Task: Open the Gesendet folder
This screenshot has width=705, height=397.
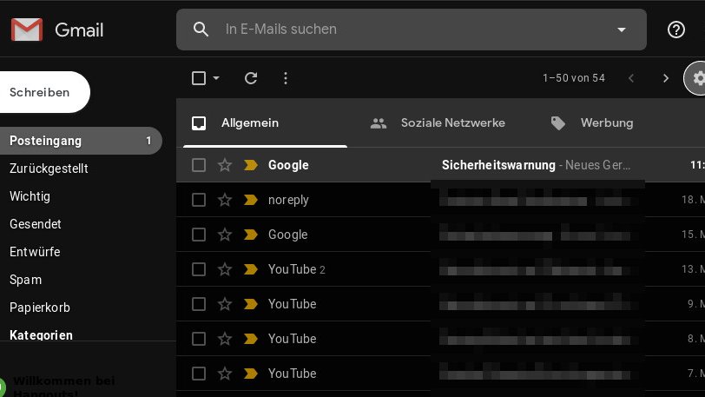Action: coord(36,224)
